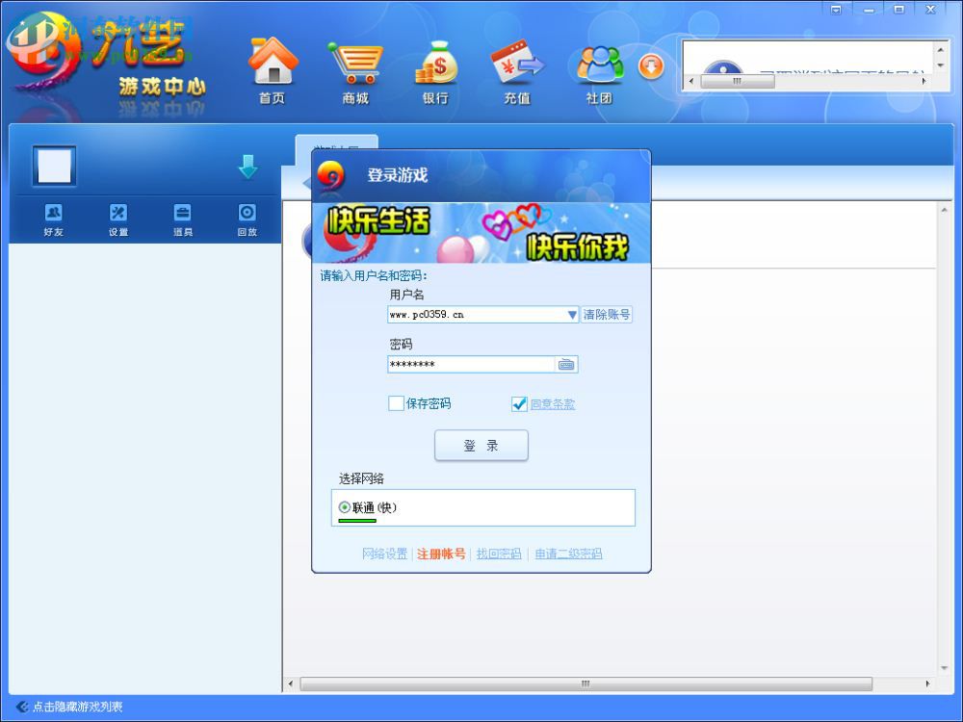This screenshot has height=722, width=963.
Task: Click the 商城 (Mall) shopping cart icon
Action: (354, 63)
